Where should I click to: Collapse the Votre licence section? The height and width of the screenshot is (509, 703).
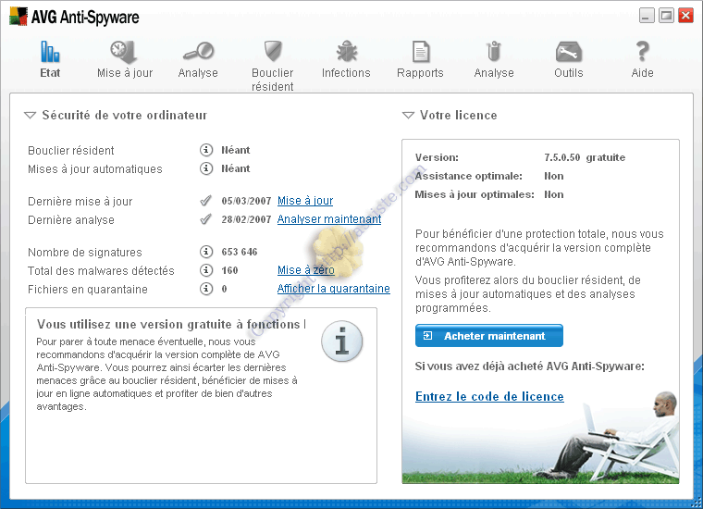[408, 116]
